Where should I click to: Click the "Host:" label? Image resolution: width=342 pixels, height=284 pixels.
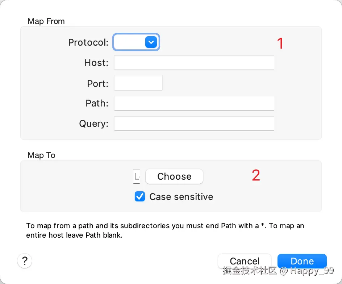96,63
